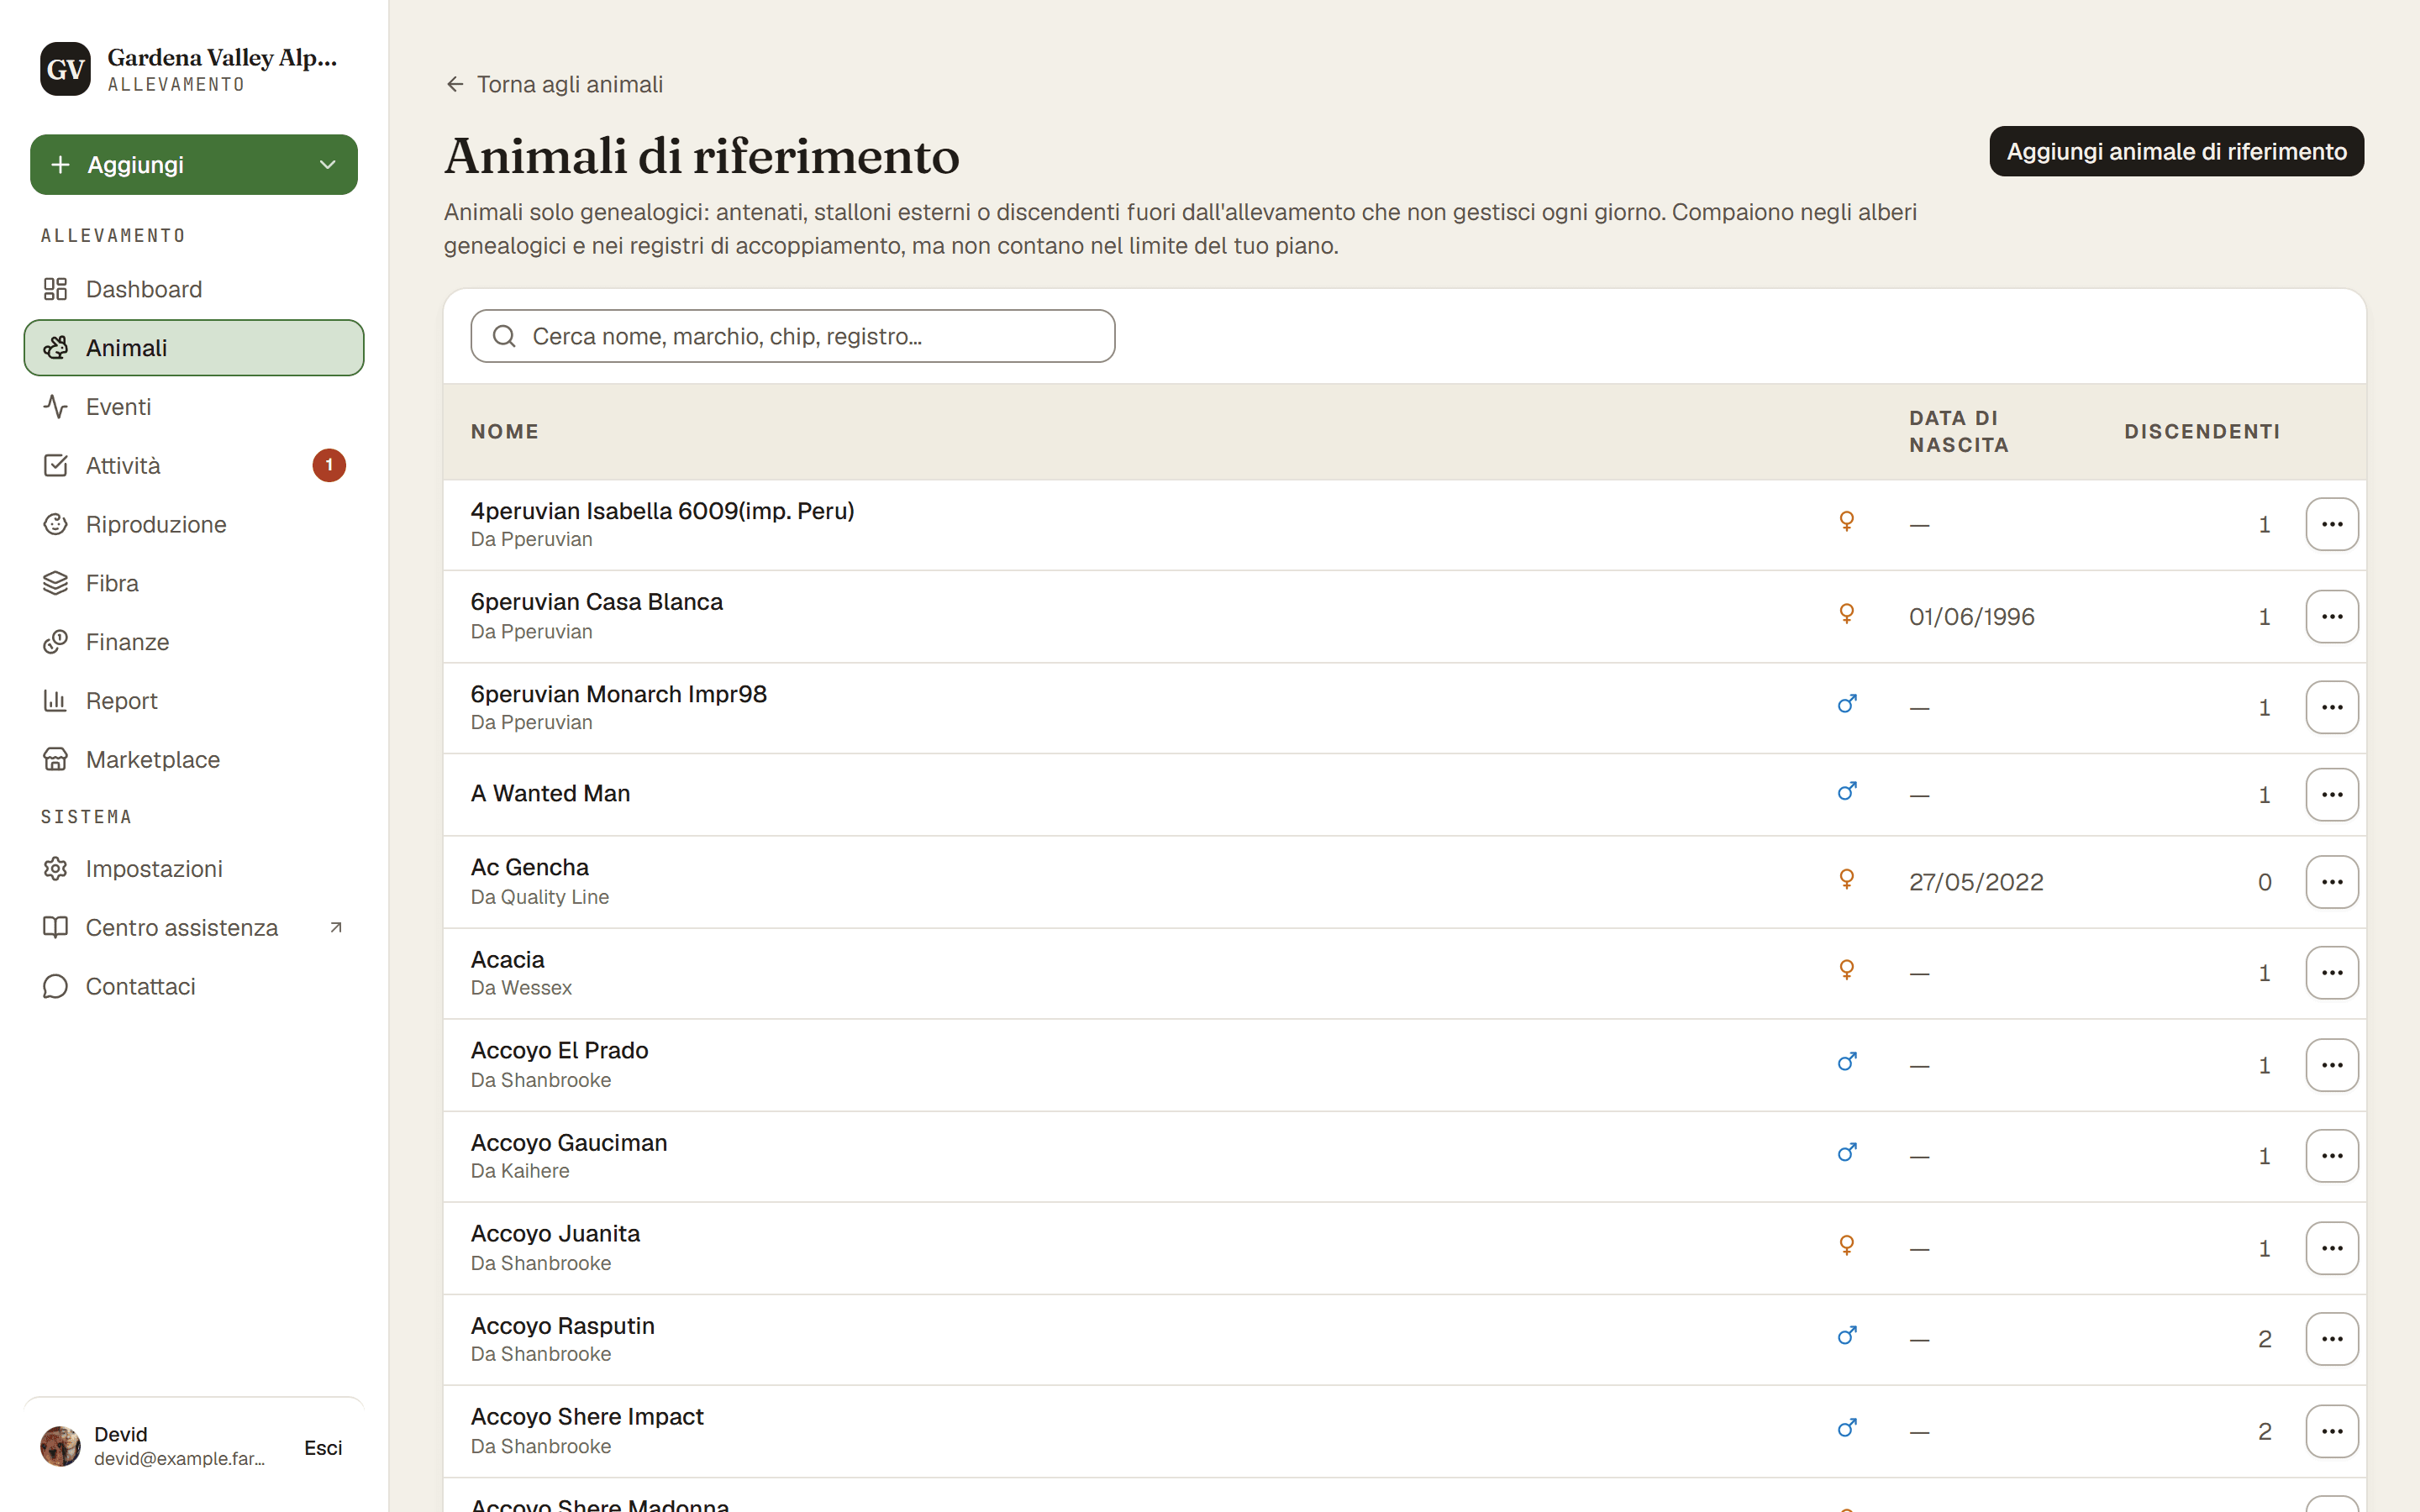Click Esci to log out

(x=322, y=1448)
